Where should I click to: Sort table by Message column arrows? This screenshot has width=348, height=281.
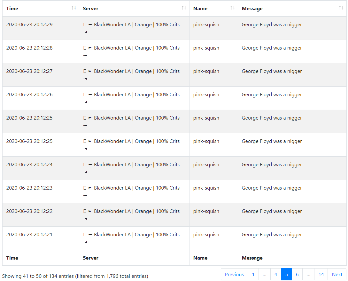[x=341, y=8]
